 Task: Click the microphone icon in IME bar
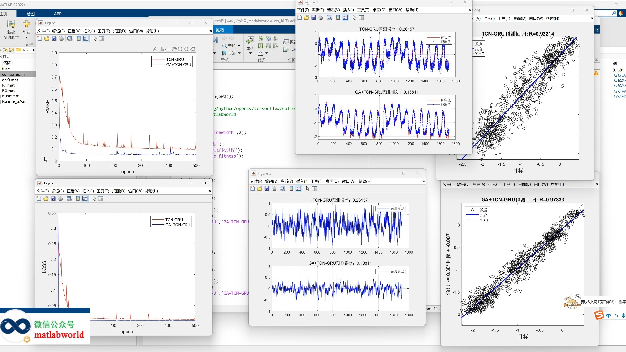pos(623,315)
